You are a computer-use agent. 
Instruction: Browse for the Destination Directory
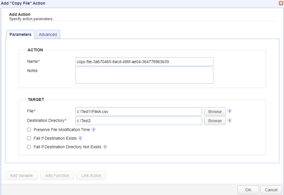pos(215,121)
